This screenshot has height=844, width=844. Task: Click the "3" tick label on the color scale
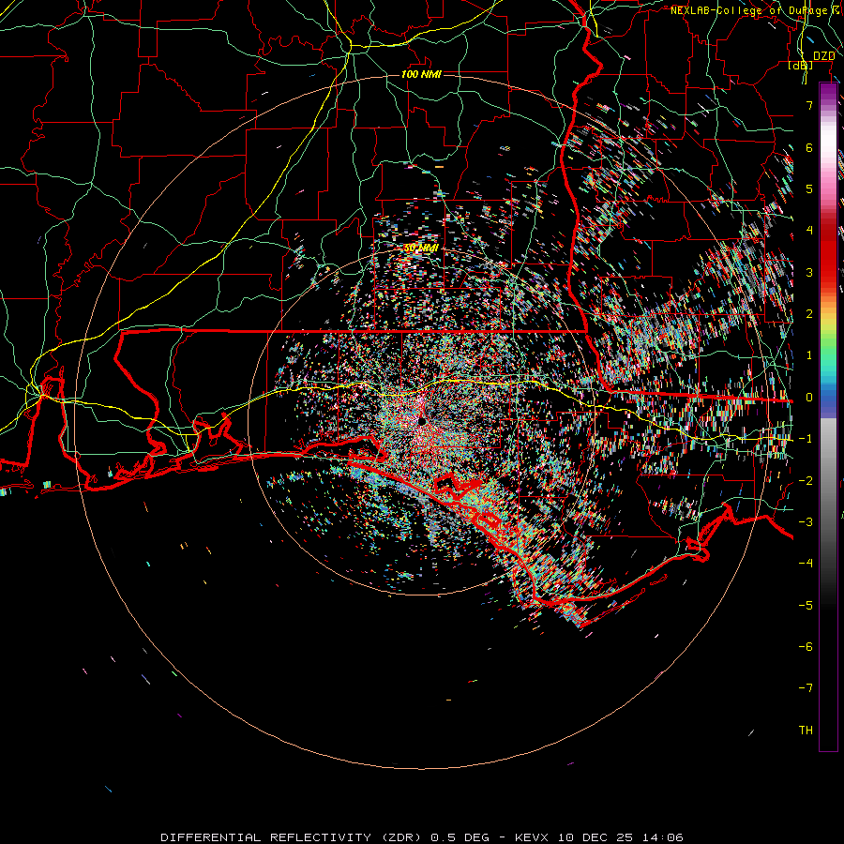809,272
